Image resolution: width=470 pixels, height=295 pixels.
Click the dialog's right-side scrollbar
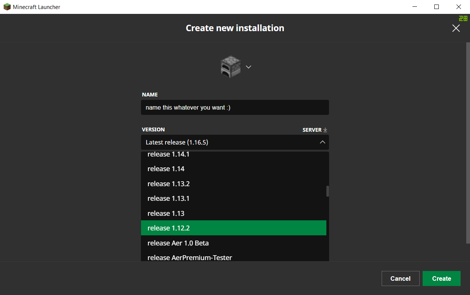click(468, 143)
